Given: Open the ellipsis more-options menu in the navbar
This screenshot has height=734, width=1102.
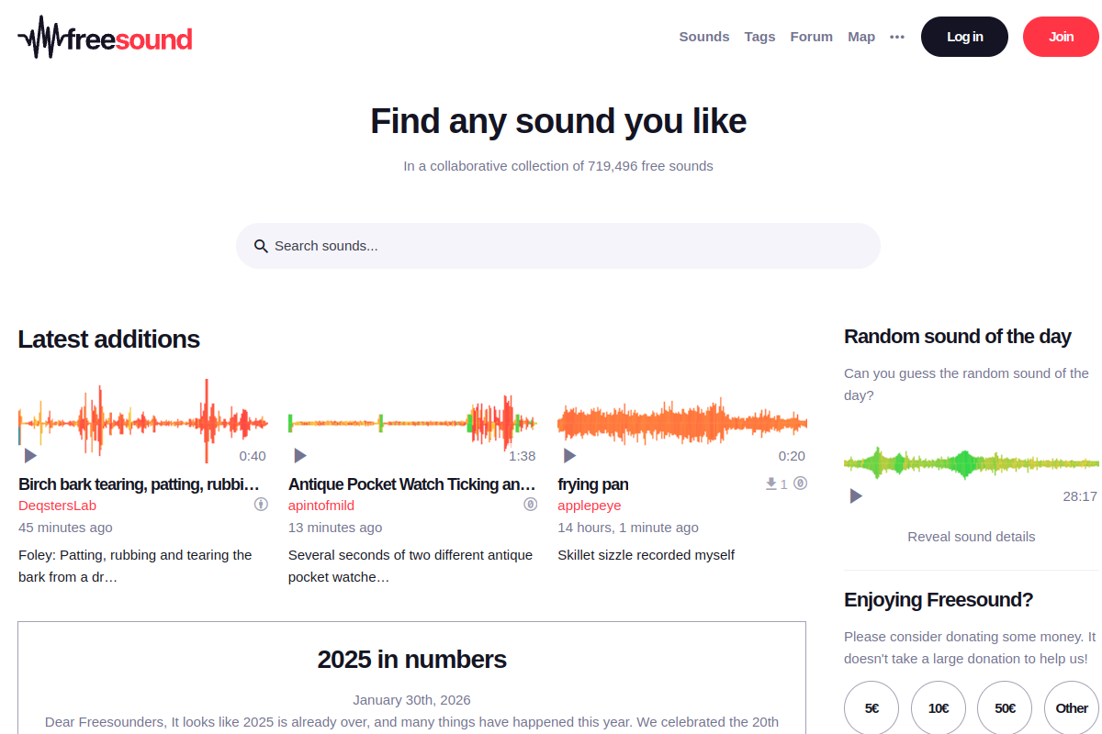Looking at the screenshot, I should (896, 37).
